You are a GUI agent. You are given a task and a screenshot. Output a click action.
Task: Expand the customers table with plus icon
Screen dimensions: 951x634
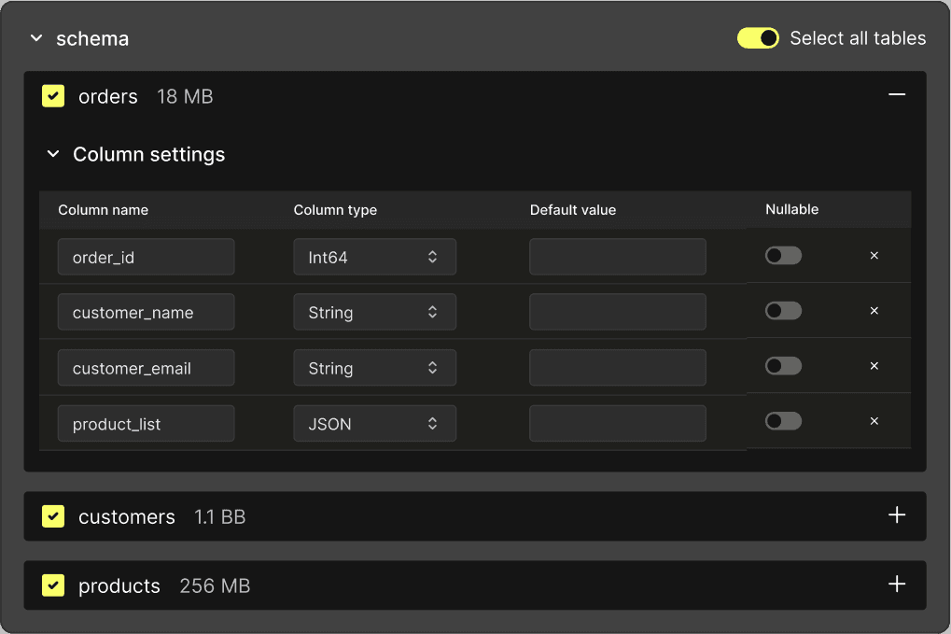pos(897,515)
